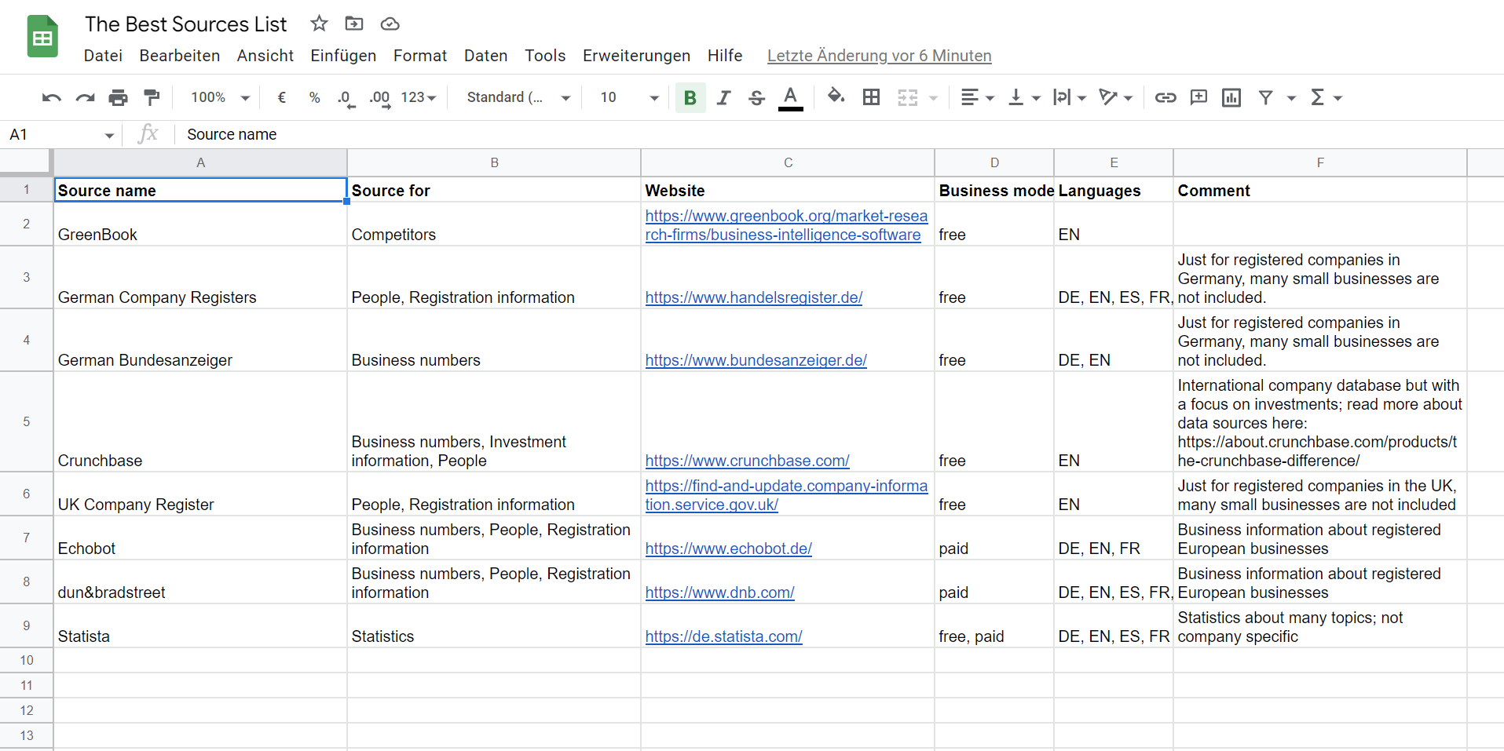Click the merge cells icon
Viewport: 1504px width, 751px height.
(908, 97)
